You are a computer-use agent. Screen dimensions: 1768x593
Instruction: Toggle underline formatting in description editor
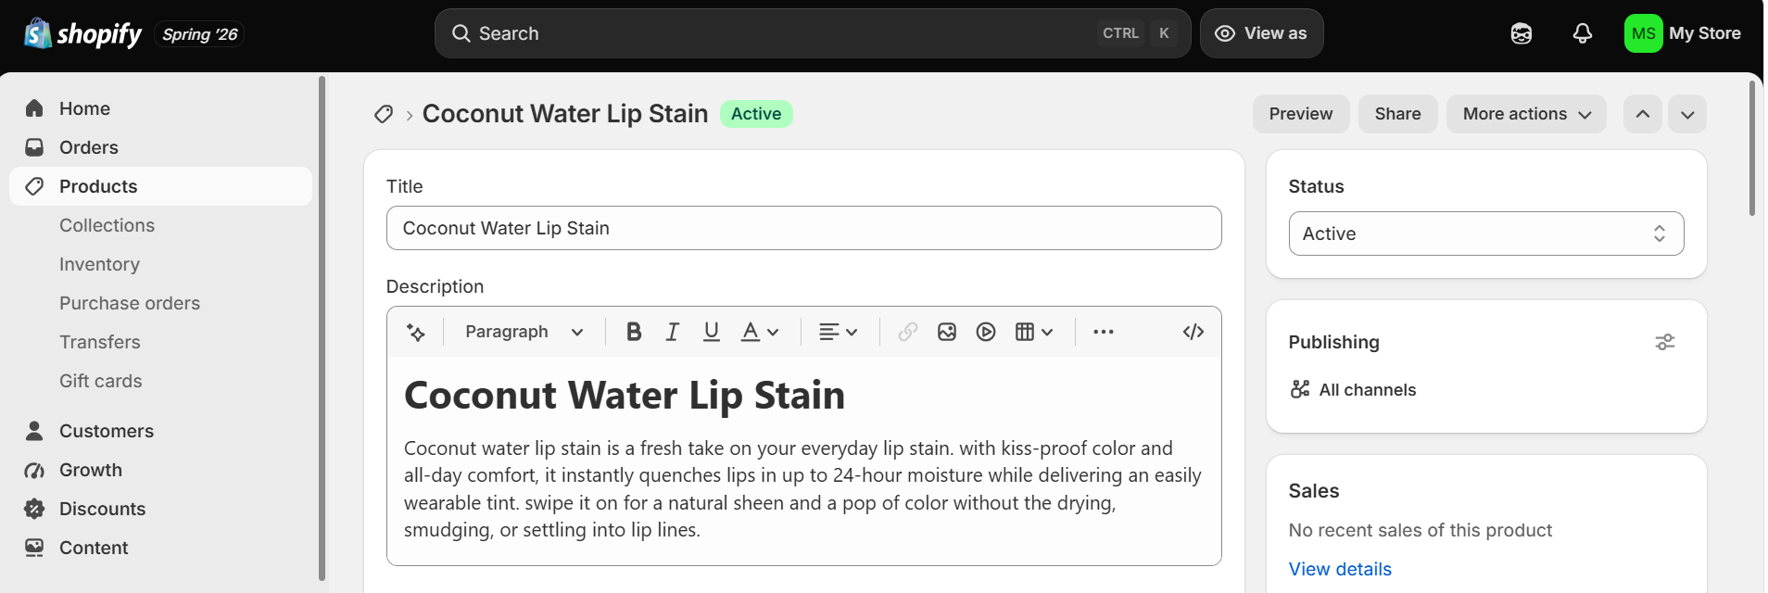click(712, 332)
